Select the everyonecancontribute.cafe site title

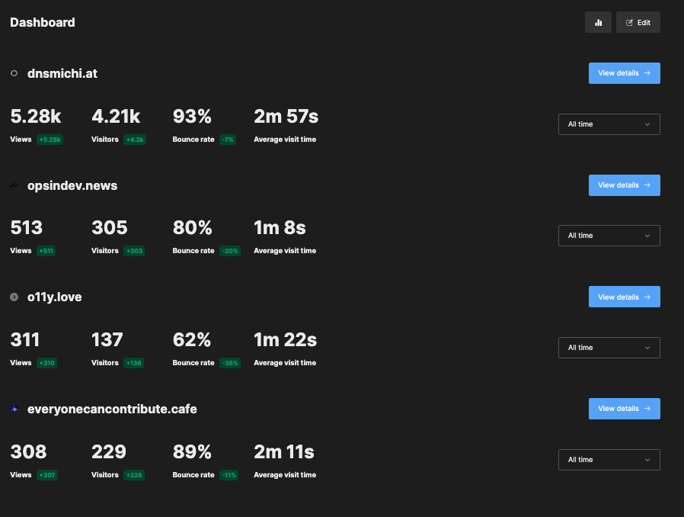tap(112, 409)
